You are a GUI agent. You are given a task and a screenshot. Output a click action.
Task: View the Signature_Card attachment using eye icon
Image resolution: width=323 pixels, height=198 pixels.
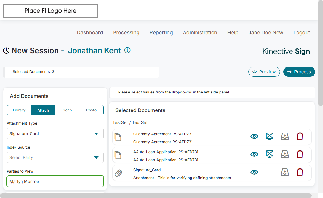click(254, 172)
